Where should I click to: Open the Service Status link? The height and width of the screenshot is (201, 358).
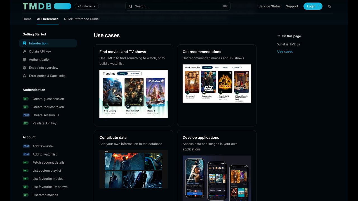(270, 6)
